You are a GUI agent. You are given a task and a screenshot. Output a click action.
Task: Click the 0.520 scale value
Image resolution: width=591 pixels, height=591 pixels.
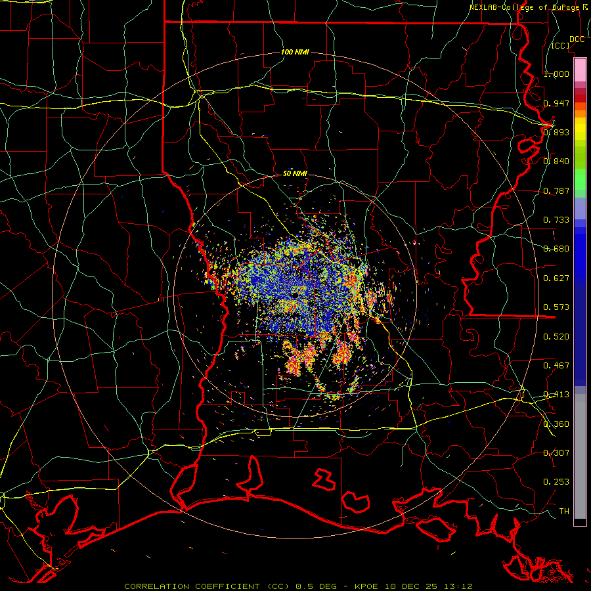[x=556, y=337]
